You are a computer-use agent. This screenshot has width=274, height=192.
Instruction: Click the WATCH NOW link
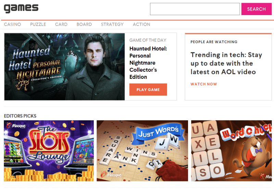pyautogui.click(x=204, y=84)
